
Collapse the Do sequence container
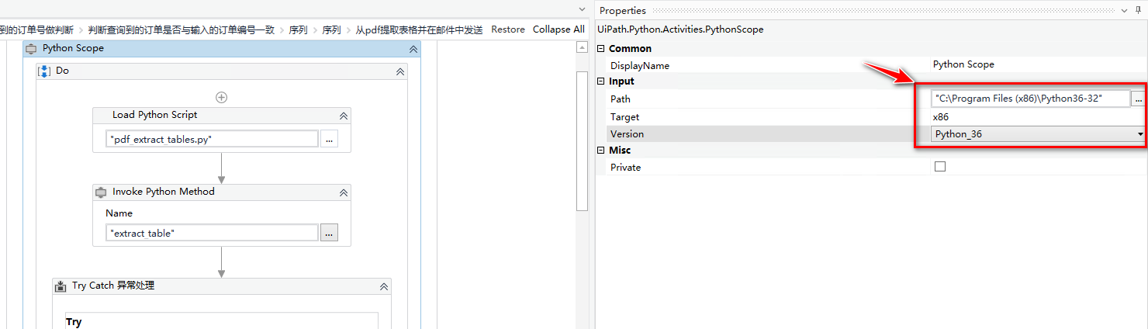click(x=400, y=71)
